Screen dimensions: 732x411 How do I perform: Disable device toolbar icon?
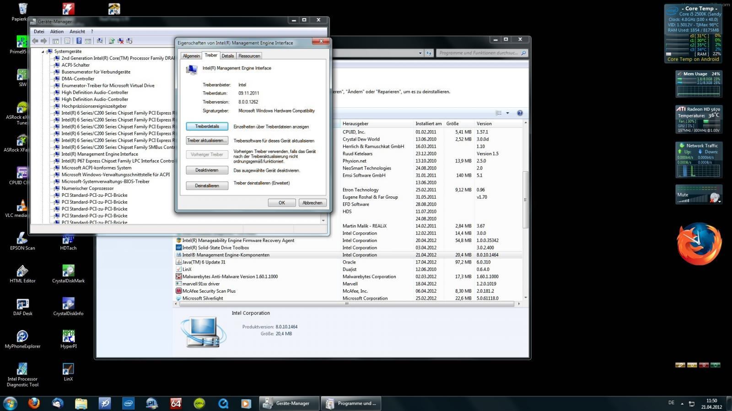tap(129, 41)
